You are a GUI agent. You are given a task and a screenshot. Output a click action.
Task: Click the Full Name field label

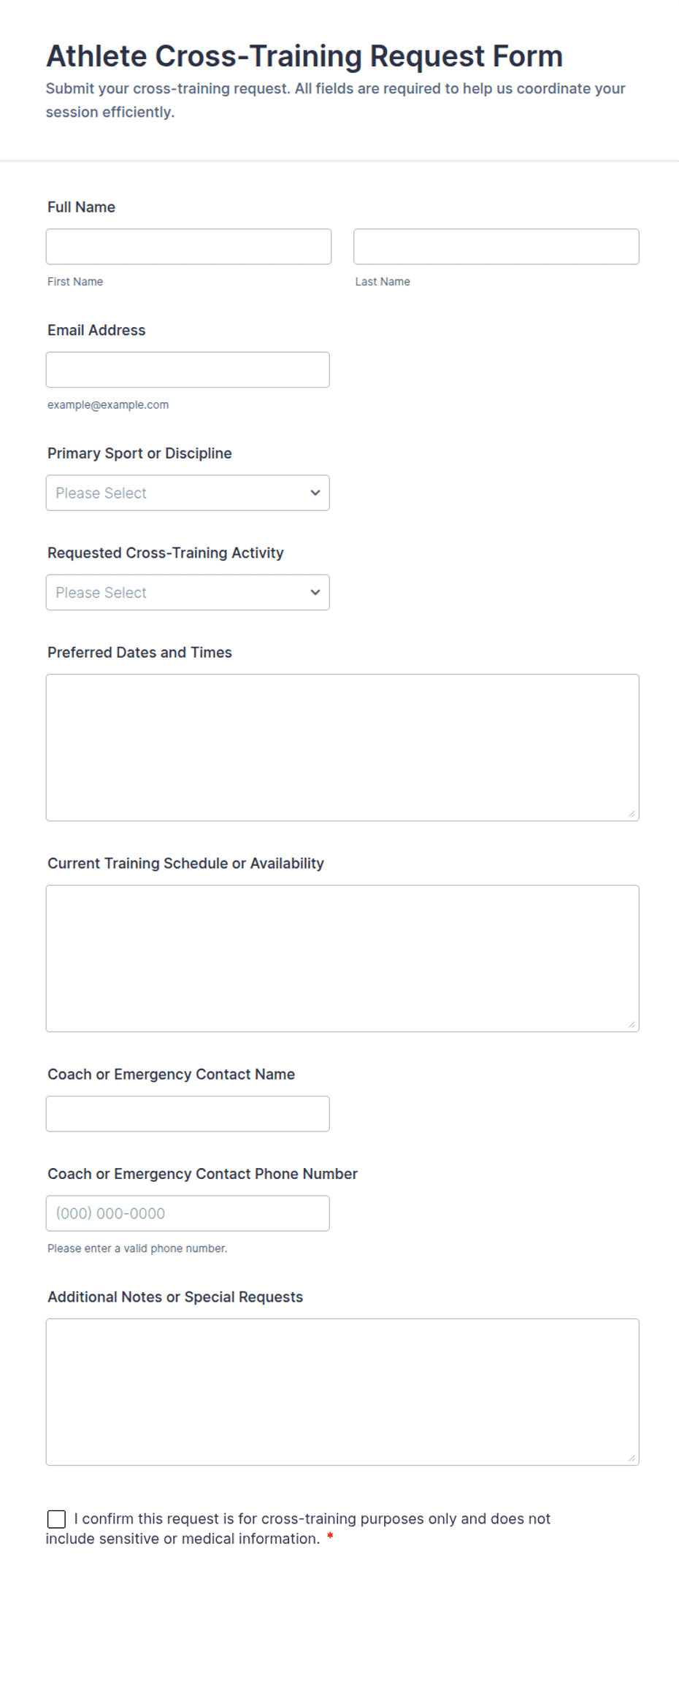tap(81, 207)
